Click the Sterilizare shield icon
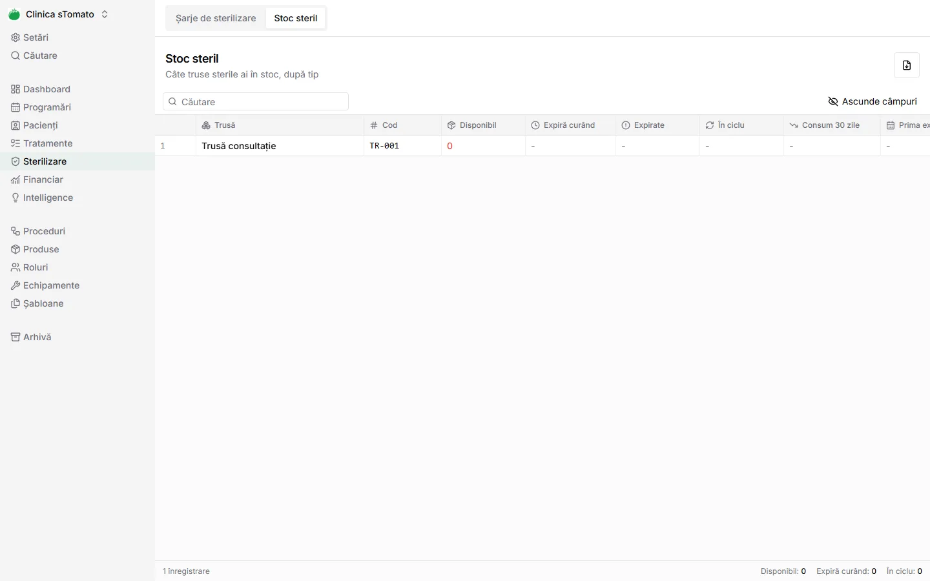The image size is (930, 581). tap(15, 161)
